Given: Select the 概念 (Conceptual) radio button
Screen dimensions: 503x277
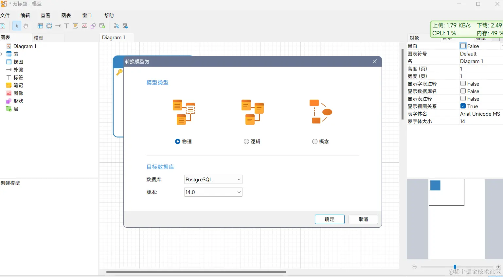Looking at the screenshot, I should 315,141.
